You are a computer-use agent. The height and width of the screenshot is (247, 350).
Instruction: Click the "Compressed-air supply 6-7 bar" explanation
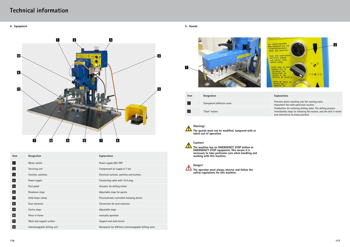pyautogui.click(x=115, y=169)
